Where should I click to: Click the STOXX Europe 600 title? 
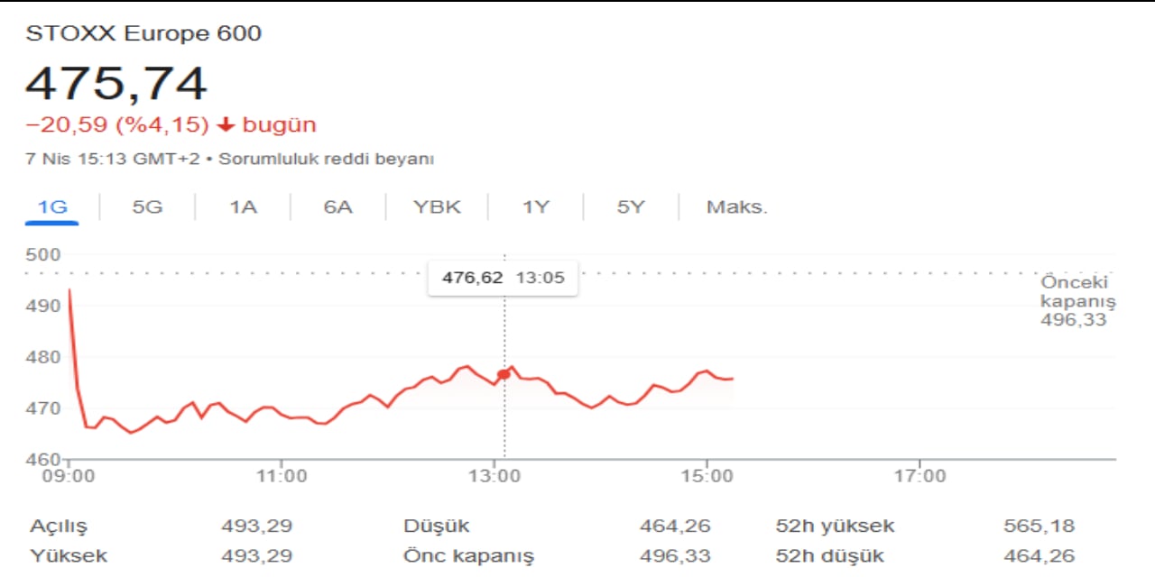(143, 34)
